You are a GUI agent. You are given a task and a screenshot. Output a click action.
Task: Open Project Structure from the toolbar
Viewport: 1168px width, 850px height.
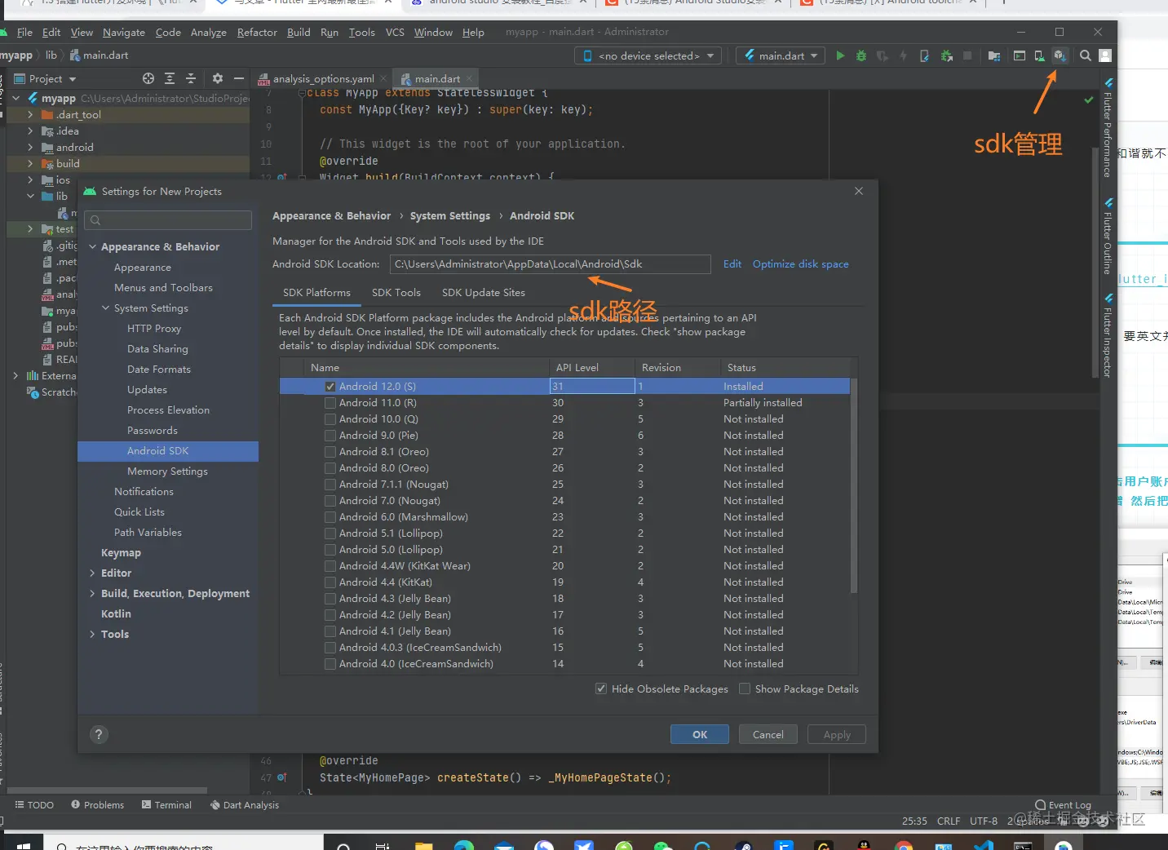(x=994, y=55)
